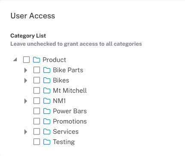Screen dimensions: 185x156
Task: Tick the Power Bars checkbox
Action: click(36, 111)
